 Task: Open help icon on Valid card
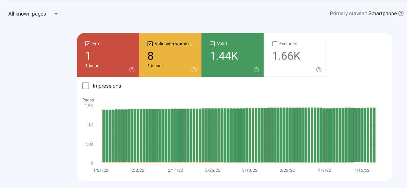click(x=256, y=70)
